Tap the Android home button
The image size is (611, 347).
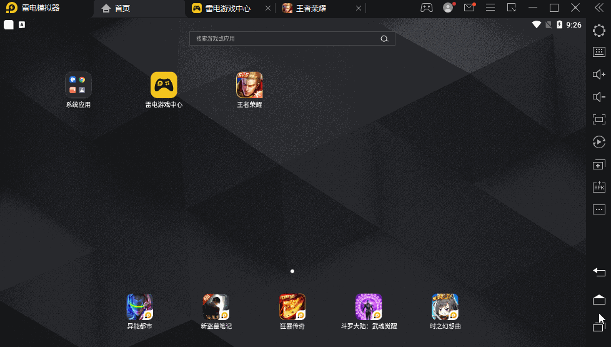(x=599, y=299)
